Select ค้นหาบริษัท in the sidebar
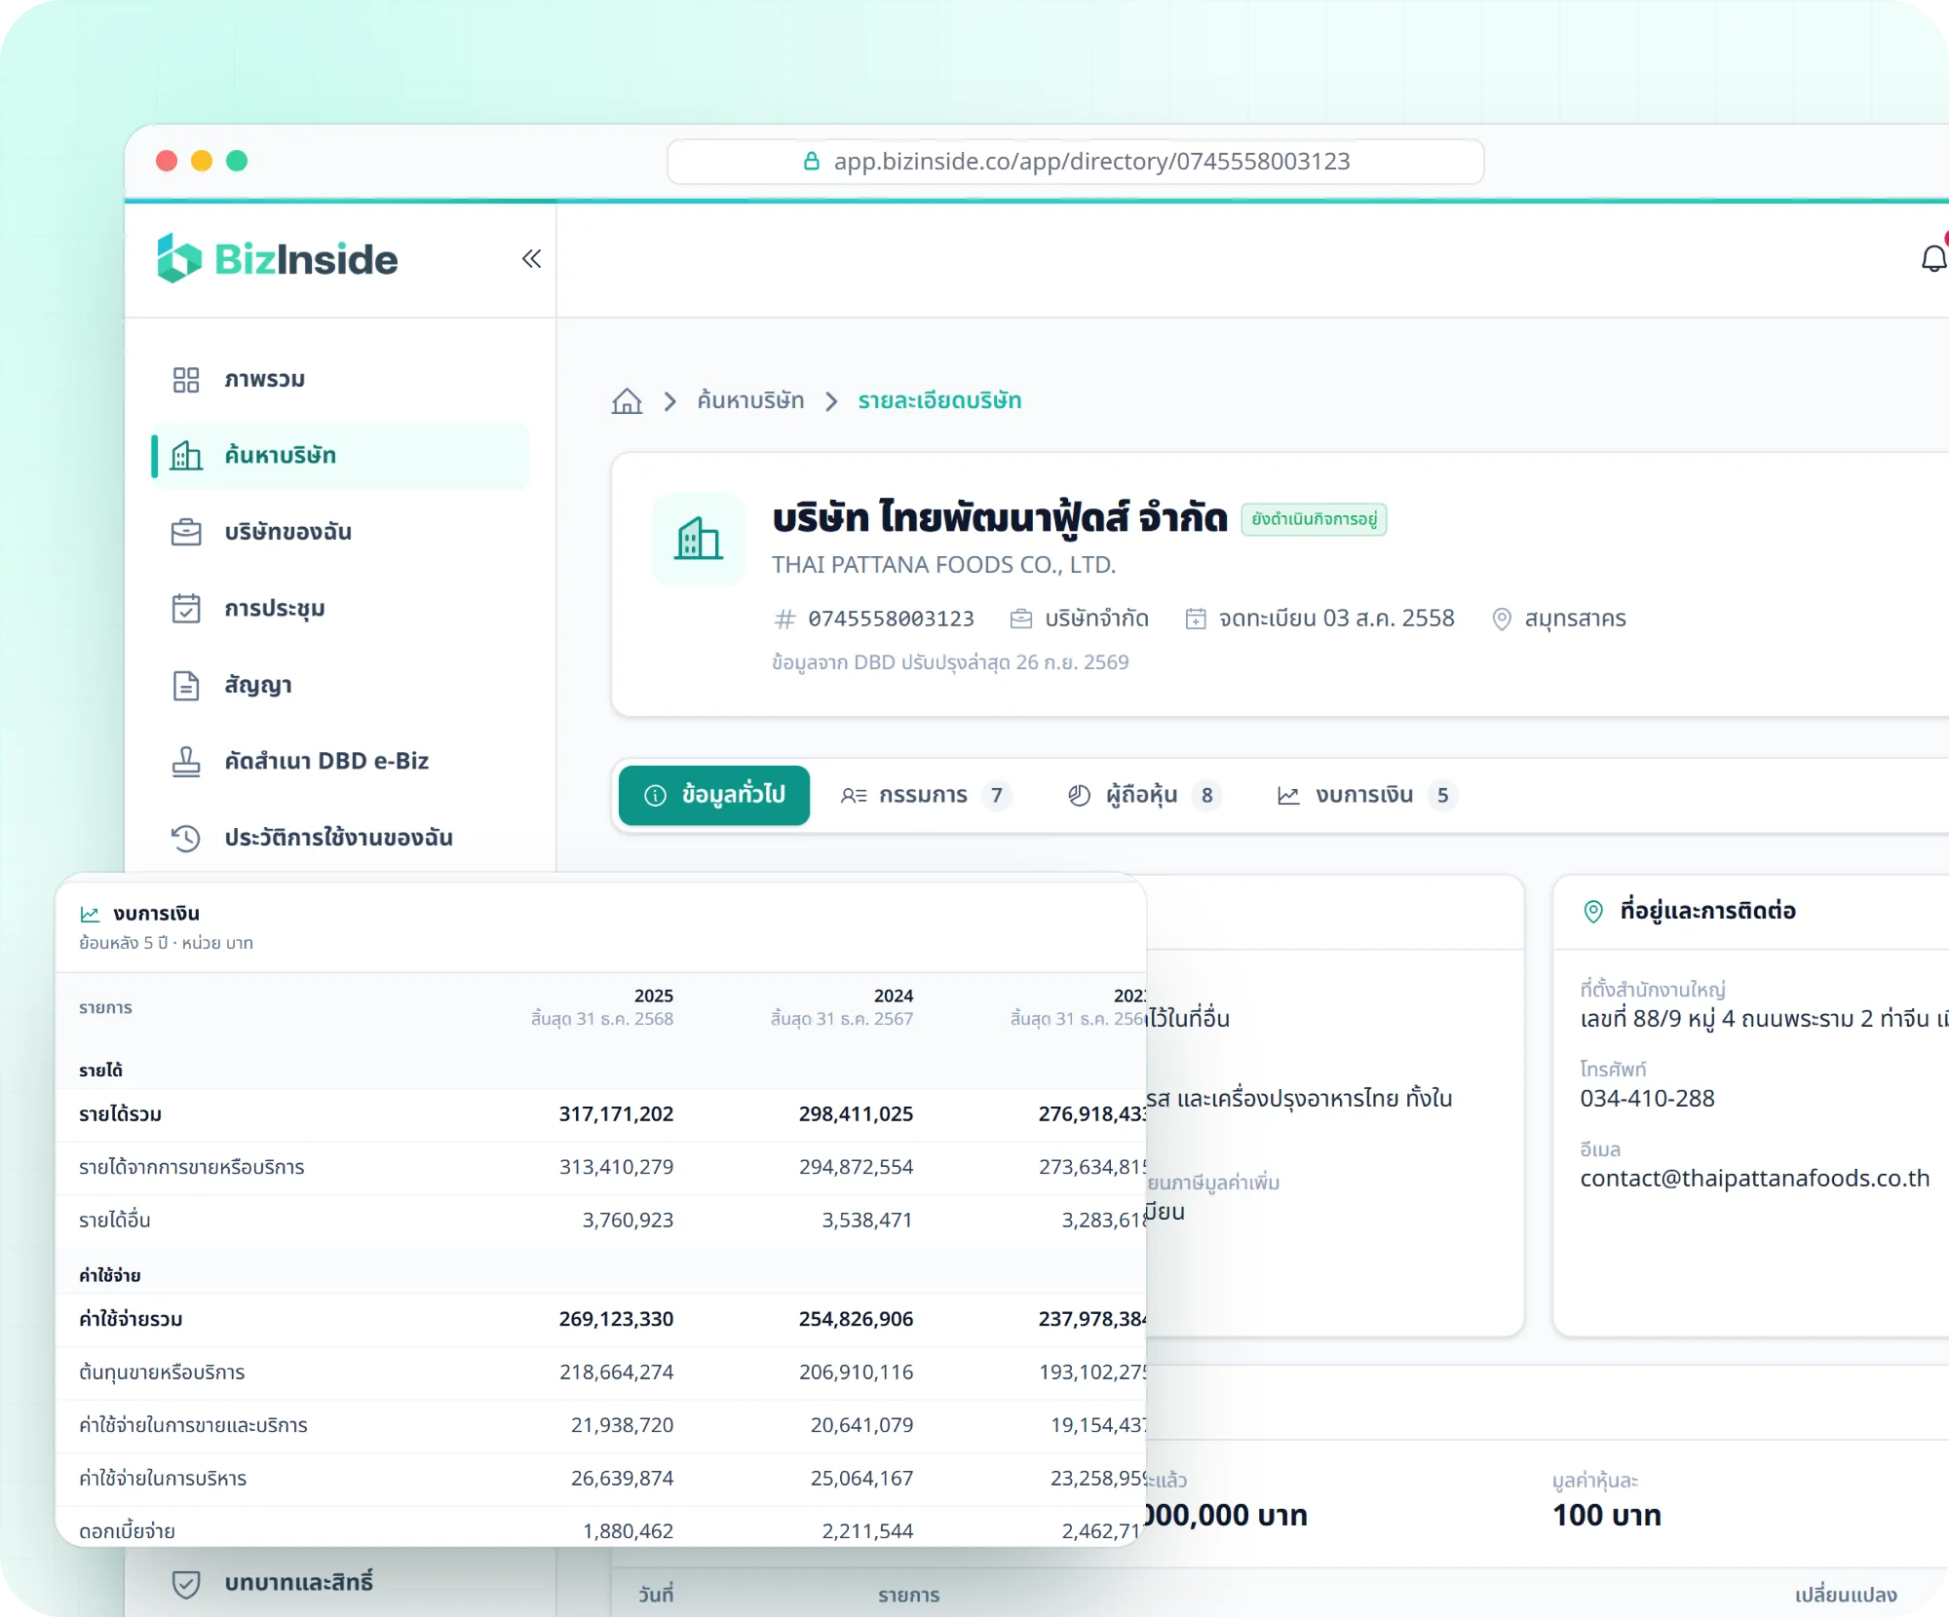 (340, 456)
